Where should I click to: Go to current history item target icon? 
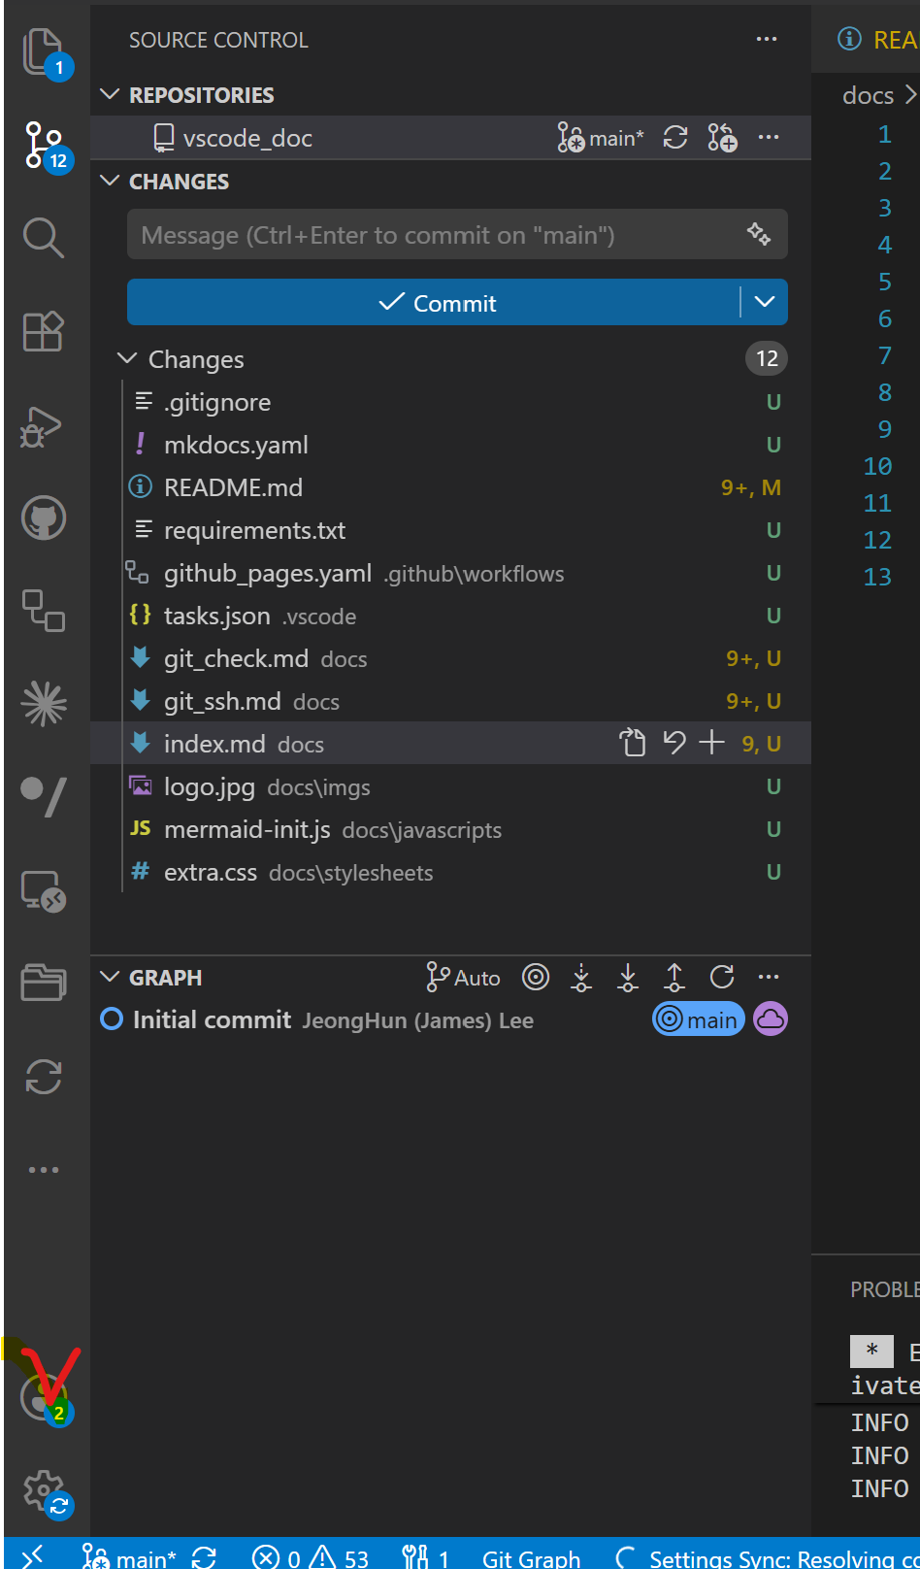[536, 977]
